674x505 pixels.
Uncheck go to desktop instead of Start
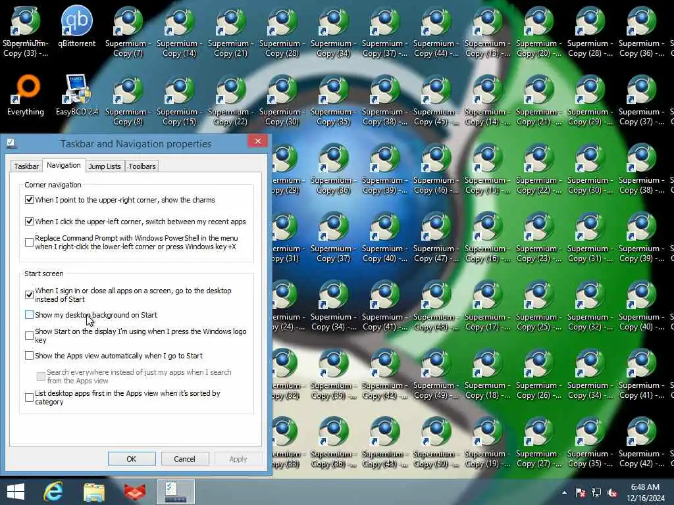(29, 295)
